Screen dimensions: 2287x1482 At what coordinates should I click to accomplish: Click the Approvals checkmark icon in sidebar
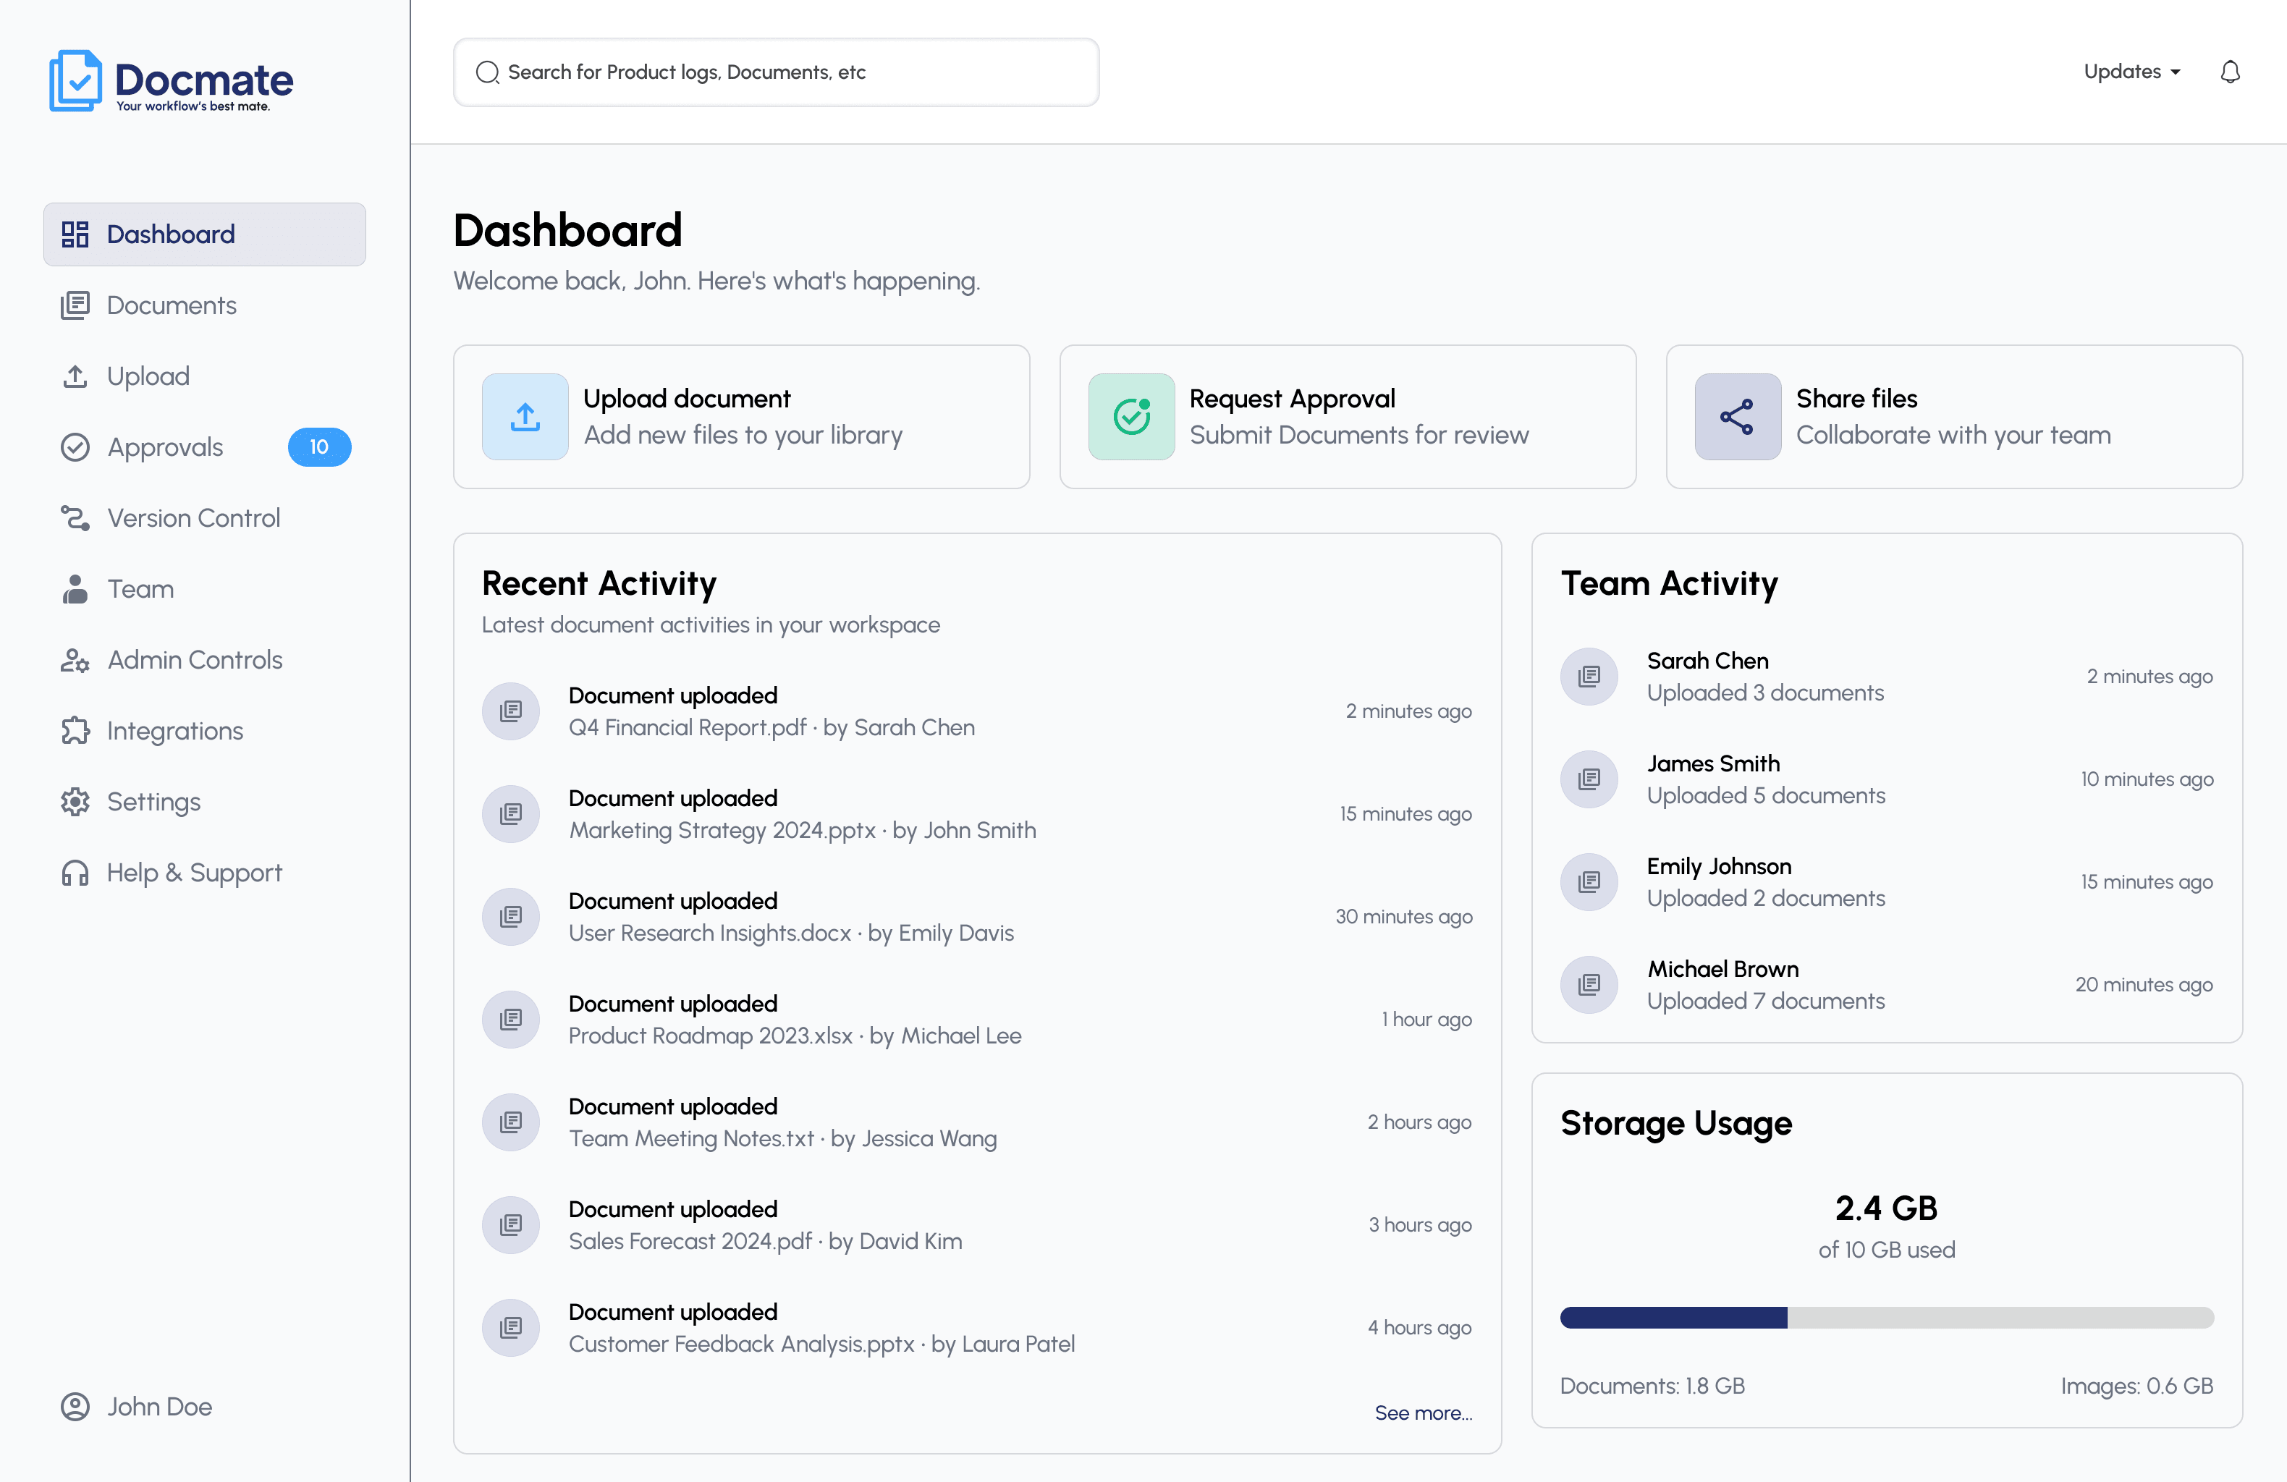point(75,447)
